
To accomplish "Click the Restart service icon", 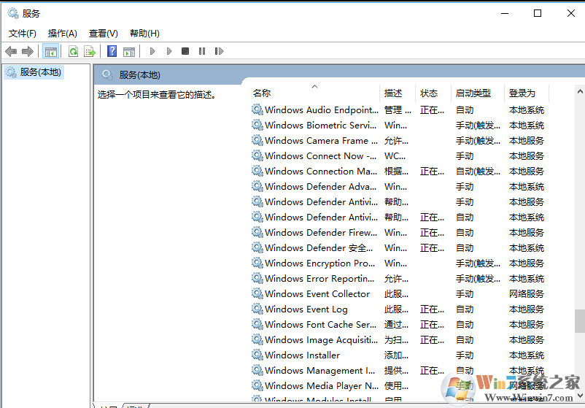I will coord(219,51).
